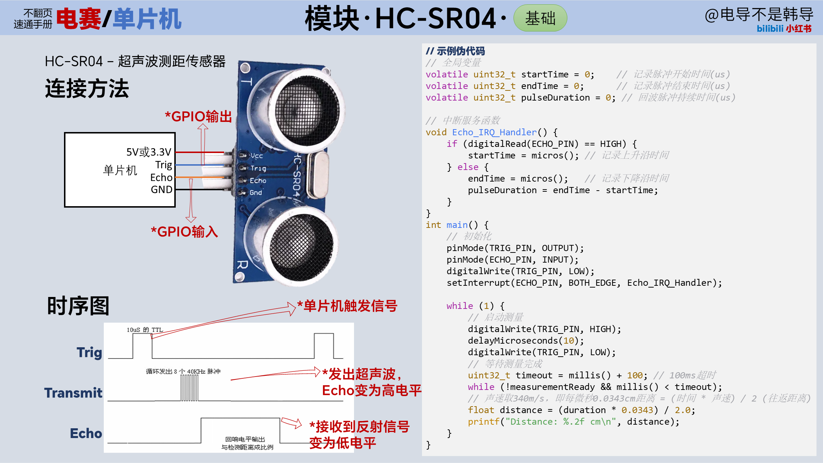Image resolution: width=823 pixels, height=463 pixels.
Task: Click the // 等待测量完成 comment
Action: (505, 364)
